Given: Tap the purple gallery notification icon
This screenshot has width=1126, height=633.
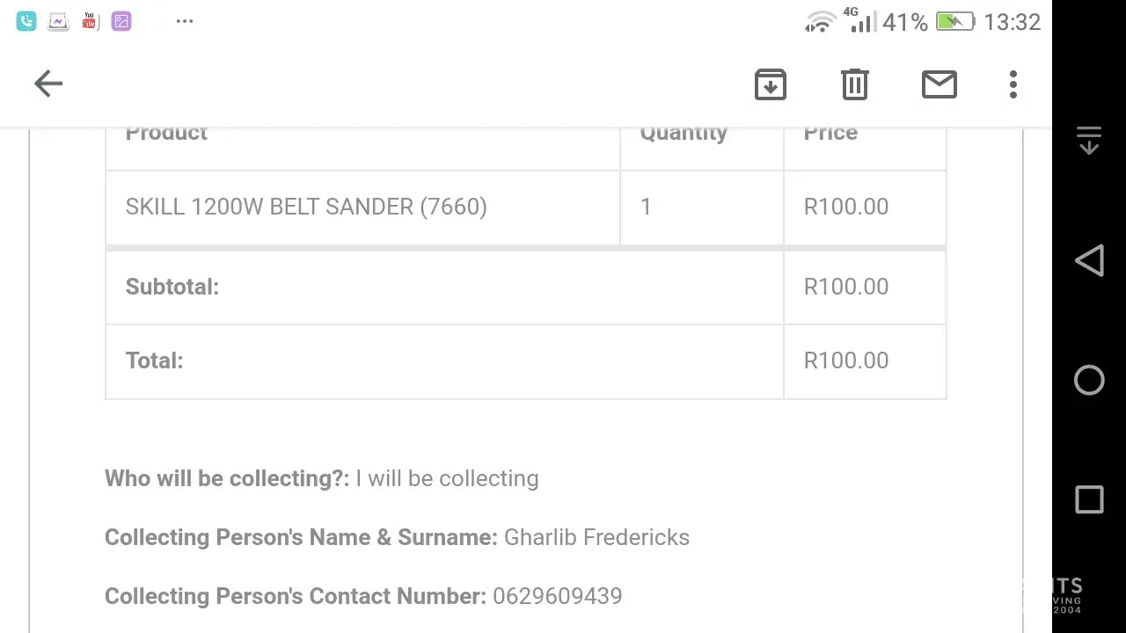Looking at the screenshot, I should [x=121, y=21].
